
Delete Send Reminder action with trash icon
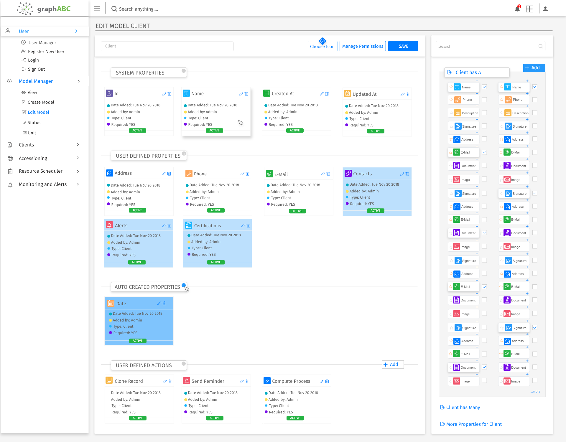point(247,381)
